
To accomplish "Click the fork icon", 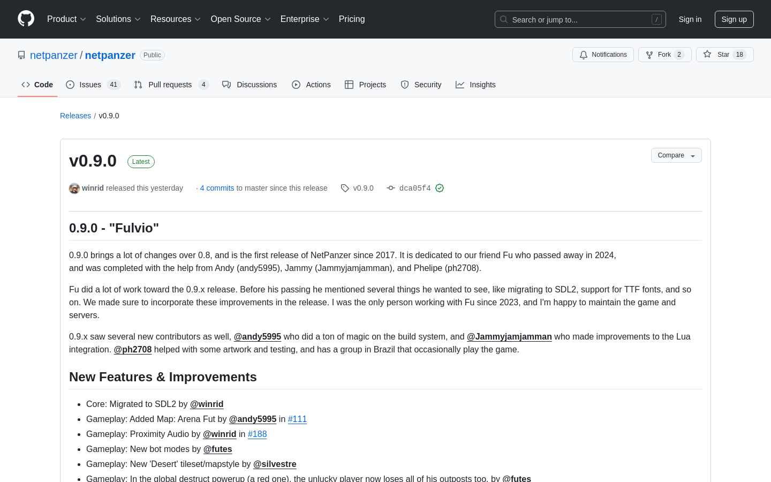I will tap(649, 55).
